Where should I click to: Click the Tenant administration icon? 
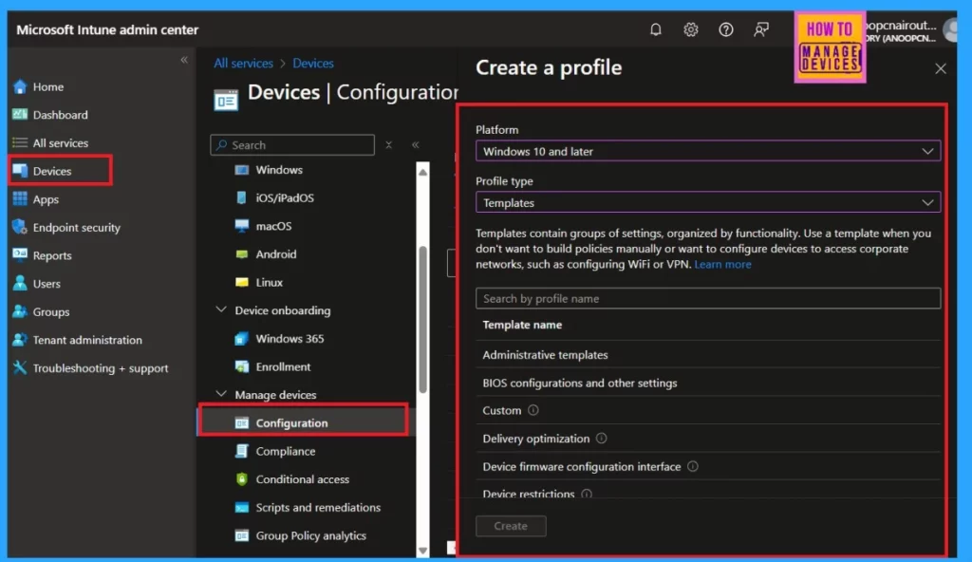click(20, 340)
